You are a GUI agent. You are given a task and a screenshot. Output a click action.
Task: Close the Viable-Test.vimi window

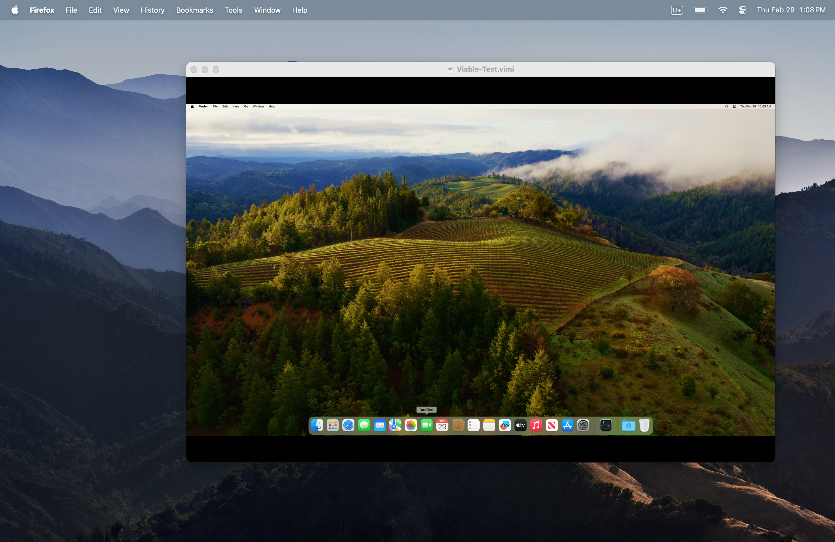click(194, 70)
